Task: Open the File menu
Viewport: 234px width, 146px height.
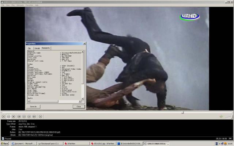Action: click(x=3, y=5)
